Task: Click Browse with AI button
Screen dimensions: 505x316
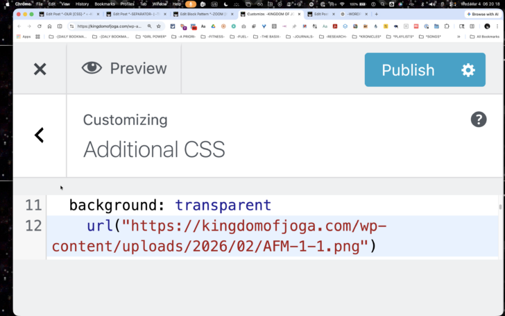Action: tap(482, 14)
